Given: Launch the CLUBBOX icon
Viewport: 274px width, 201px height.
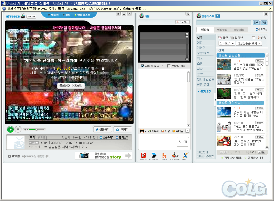Looking at the screenshot, I should coord(154,155).
